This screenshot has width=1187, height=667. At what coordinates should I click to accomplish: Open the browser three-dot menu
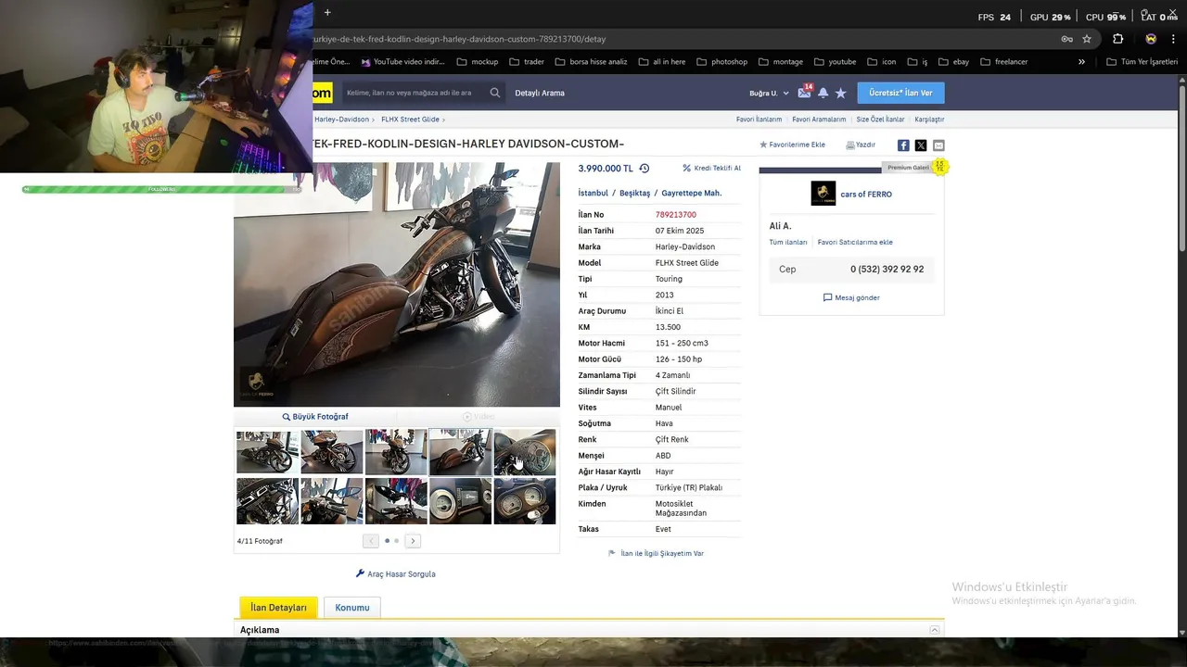point(1174,39)
